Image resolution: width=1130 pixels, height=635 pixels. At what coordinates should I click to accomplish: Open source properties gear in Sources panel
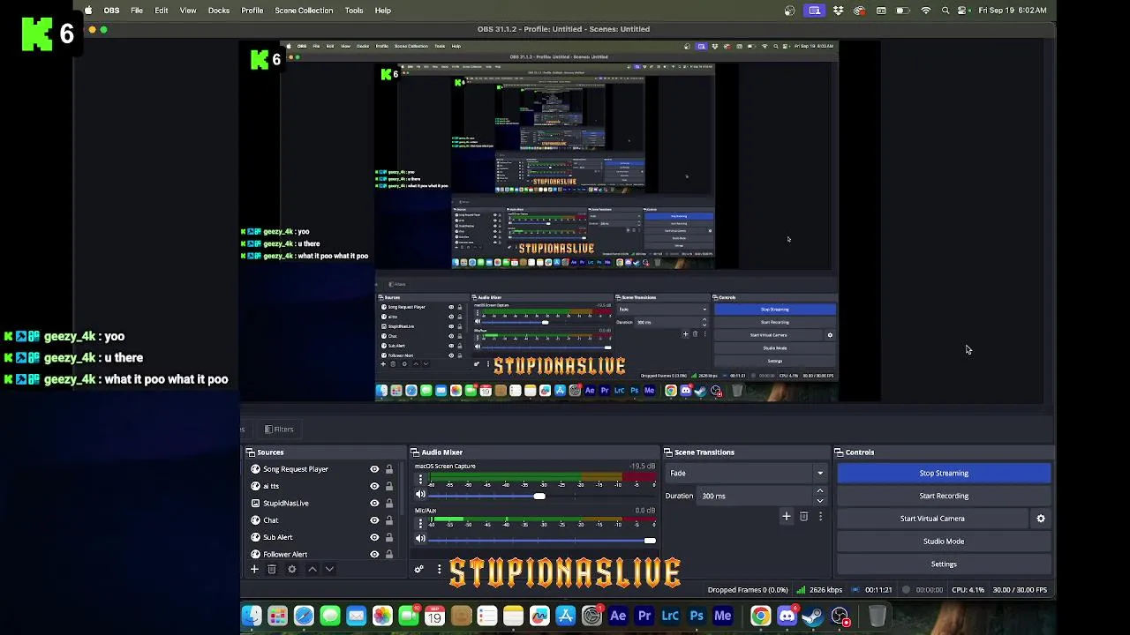point(292,570)
